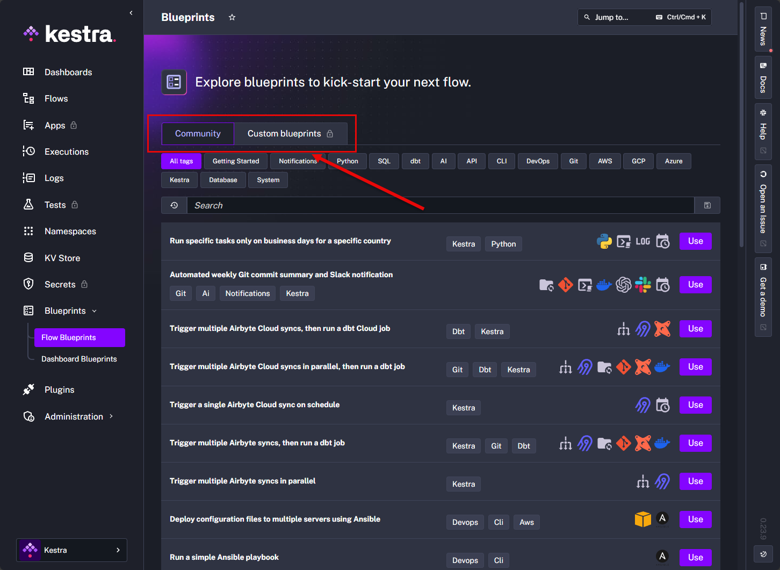Use the single Airbyte Cloud sync blueprint
This screenshot has width=780, height=570.
tap(696, 405)
